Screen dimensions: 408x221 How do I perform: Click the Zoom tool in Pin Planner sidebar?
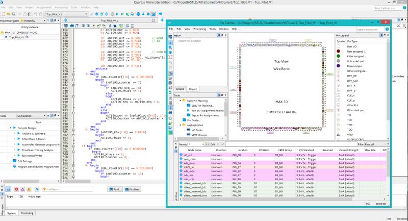point(170,47)
